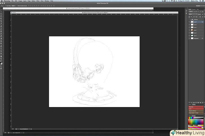Click the foreground color swatch
The image size is (205, 136).
[x=1, y=63]
